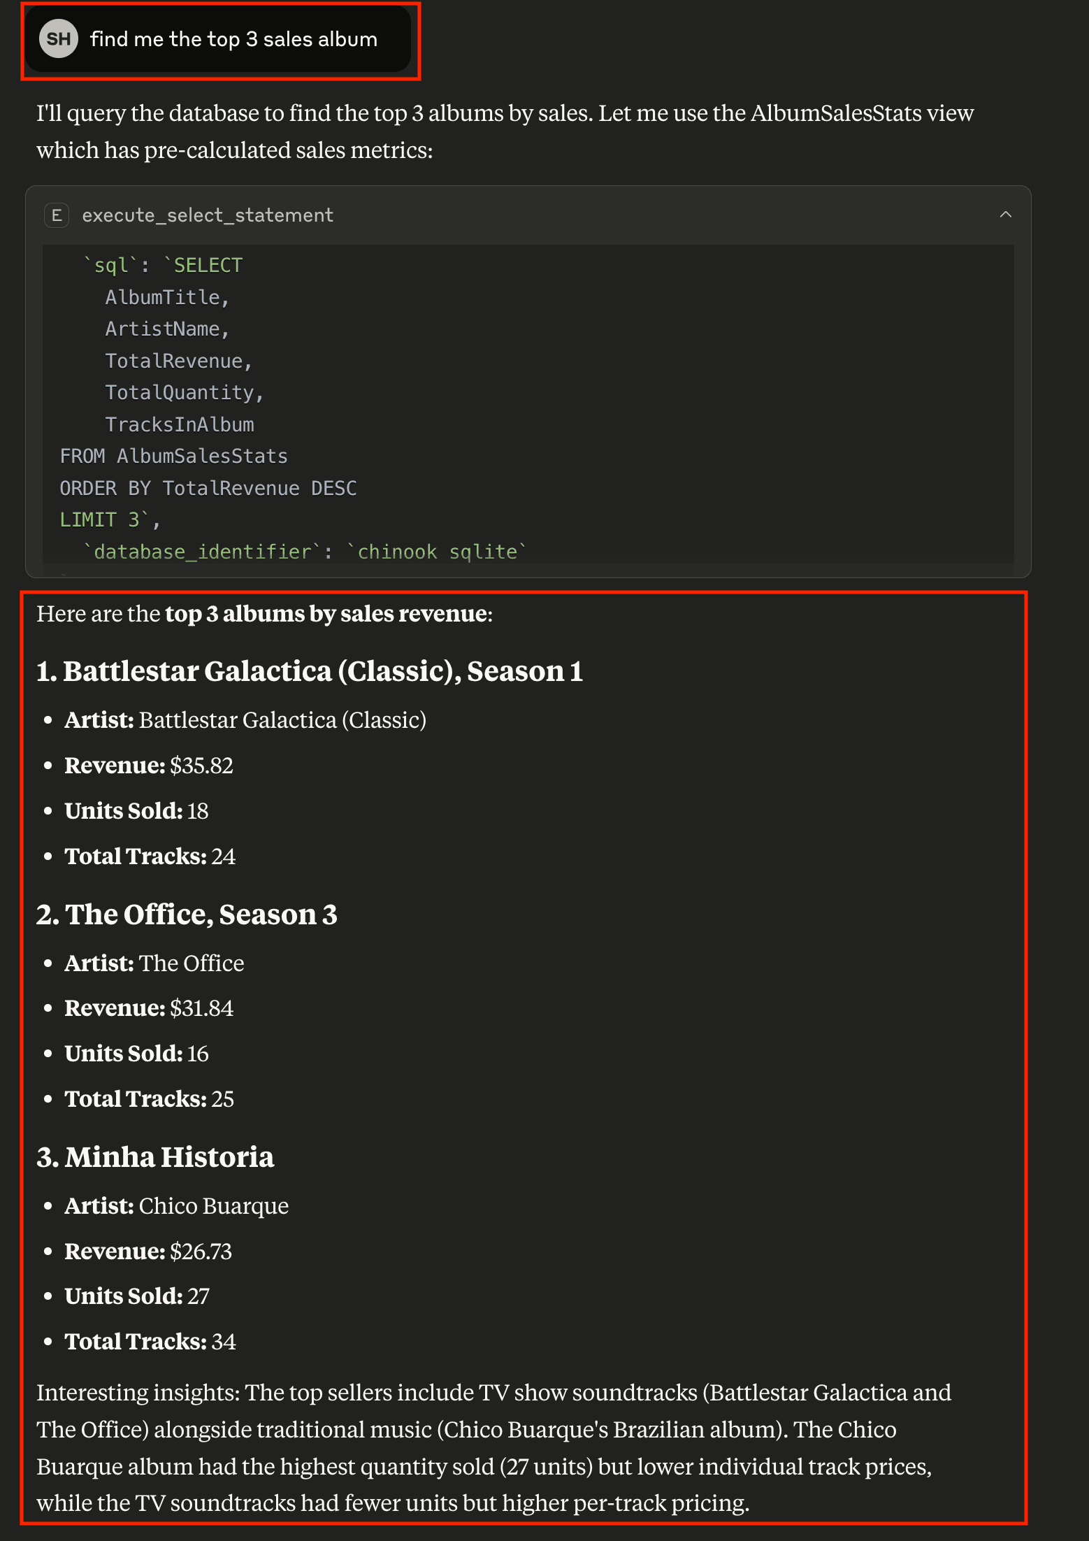The width and height of the screenshot is (1089, 1541).
Task: Click the E tool icon beside execute_select_statement
Action: coord(57,215)
